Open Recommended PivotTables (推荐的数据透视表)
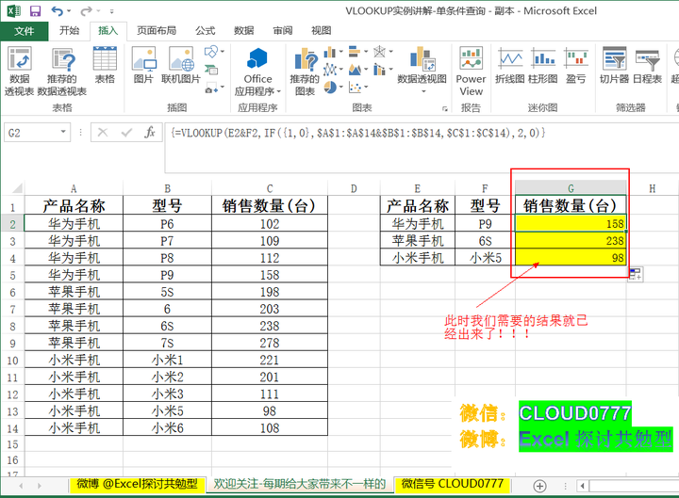The height and width of the screenshot is (498, 679). 62,72
